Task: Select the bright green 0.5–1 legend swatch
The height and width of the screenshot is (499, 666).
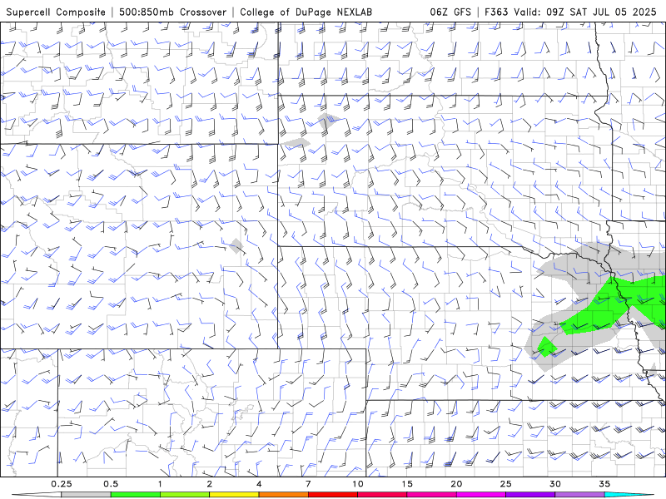Action: 135,495
